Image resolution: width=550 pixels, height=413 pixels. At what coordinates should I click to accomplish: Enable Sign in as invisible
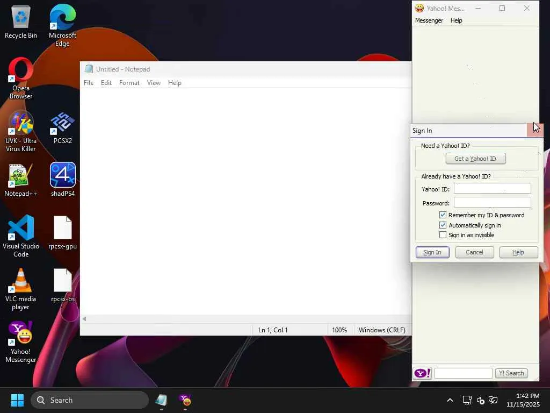click(443, 235)
